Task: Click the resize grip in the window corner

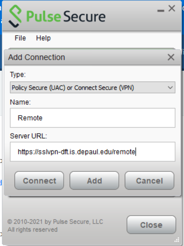Action: click(177, 240)
